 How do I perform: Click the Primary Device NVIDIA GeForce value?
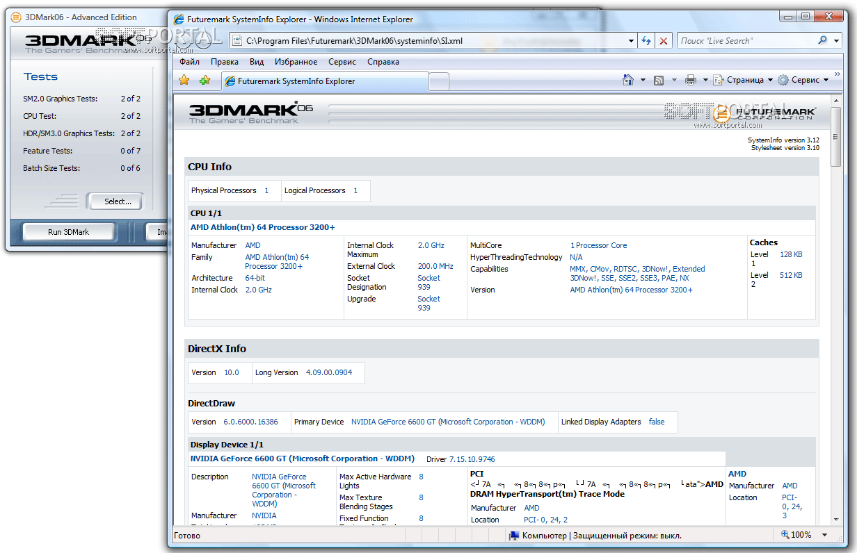click(448, 422)
